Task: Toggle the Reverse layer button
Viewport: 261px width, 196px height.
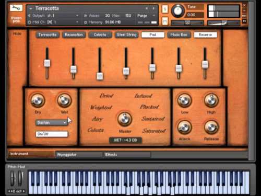Action: pyautogui.click(x=206, y=35)
